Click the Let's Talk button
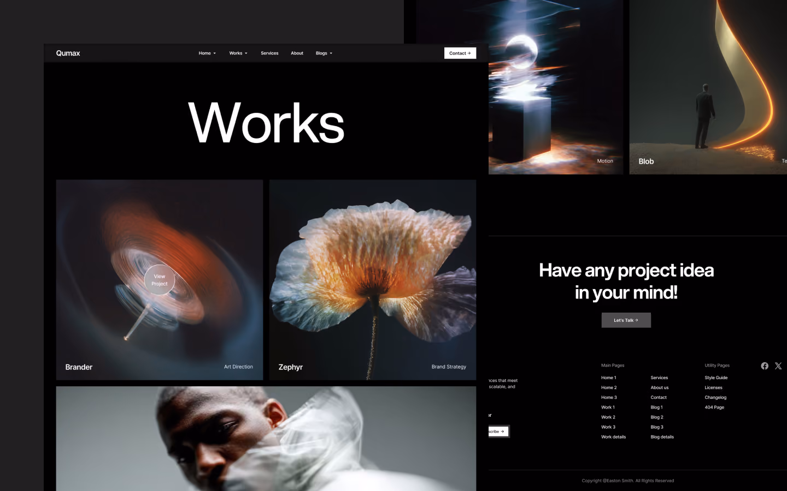The width and height of the screenshot is (787, 491). (x=626, y=320)
